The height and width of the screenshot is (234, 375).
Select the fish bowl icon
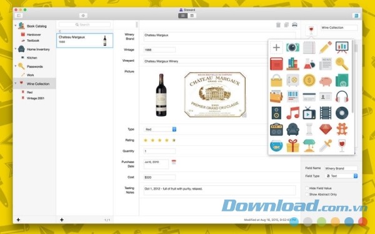(x=276, y=145)
